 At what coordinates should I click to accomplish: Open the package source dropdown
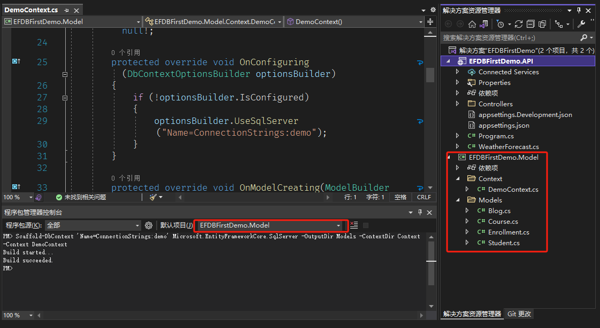[x=93, y=225]
